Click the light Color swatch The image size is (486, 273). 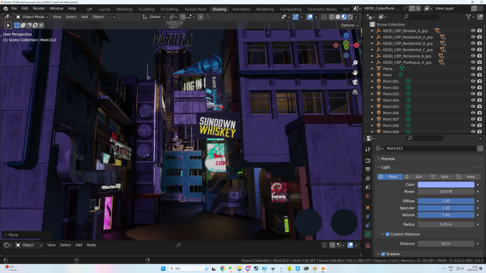446,184
